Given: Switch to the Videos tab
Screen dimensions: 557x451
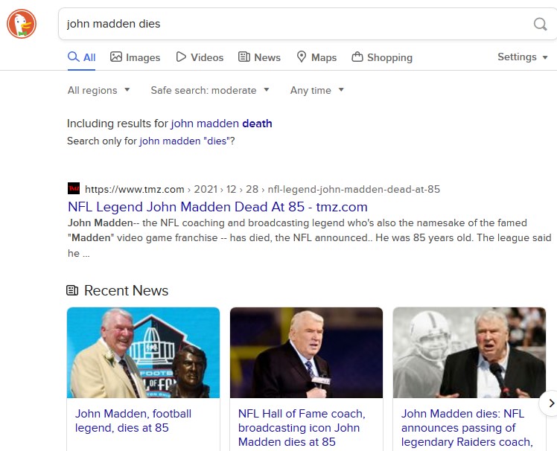Looking at the screenshot, I should 200,57.
